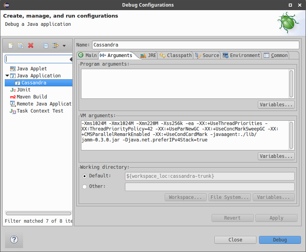This screenshot has width=306, height=252.
Task: Click the filter launch configurations icon
Action: tap(56, 46)
